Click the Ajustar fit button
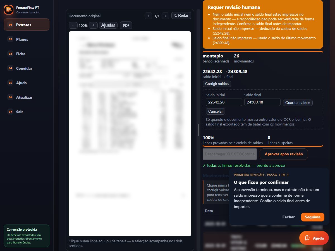This screenshot has height=251, width=335. [x=108, y=25]
